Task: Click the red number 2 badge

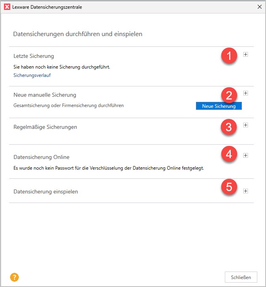Action: coord(229,95)
